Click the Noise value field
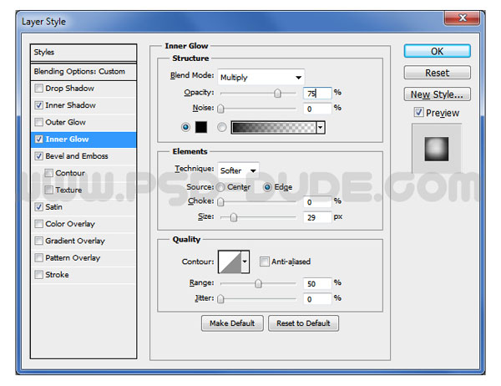 click(317, 109)
